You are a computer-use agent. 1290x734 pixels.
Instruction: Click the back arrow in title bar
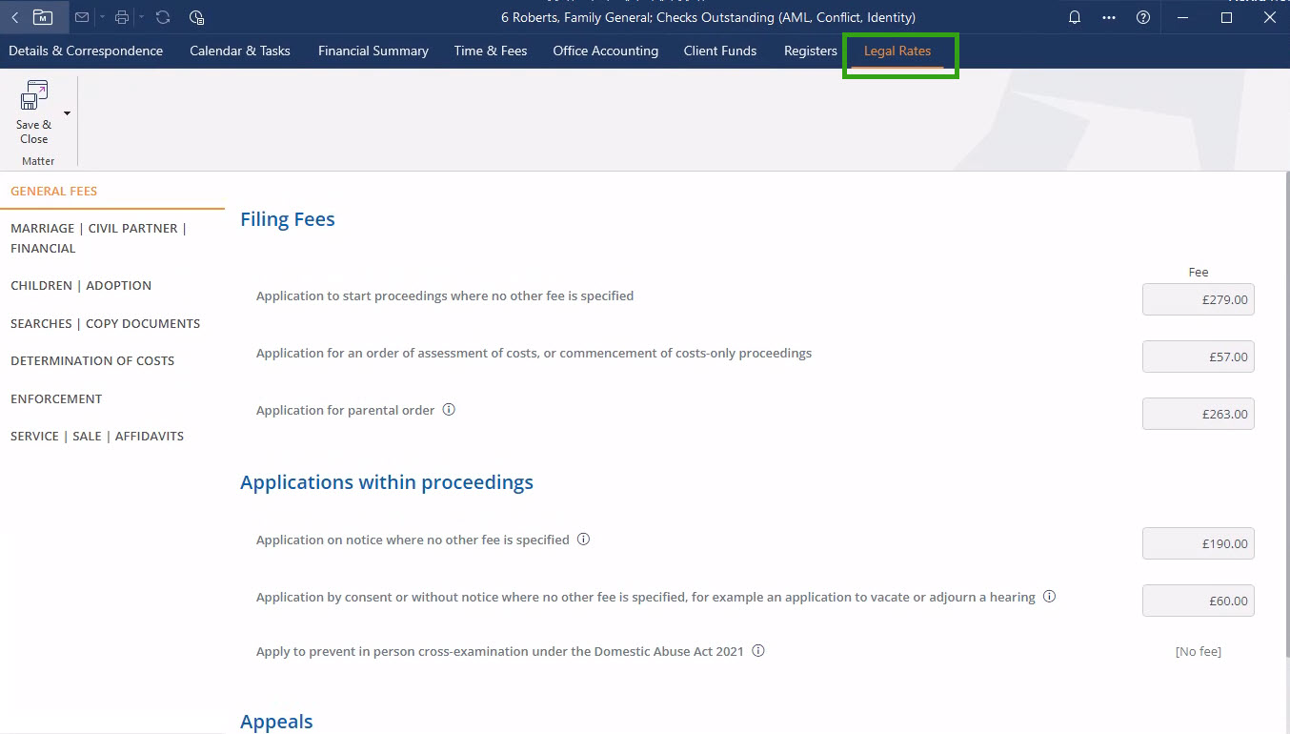14,17
